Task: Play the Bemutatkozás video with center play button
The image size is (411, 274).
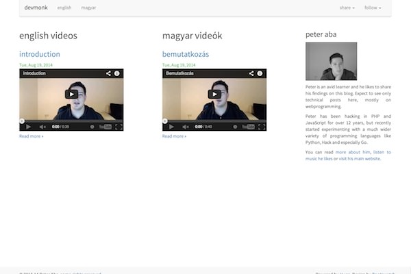Action: click(214, 95)
